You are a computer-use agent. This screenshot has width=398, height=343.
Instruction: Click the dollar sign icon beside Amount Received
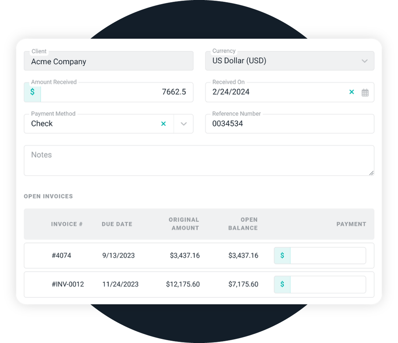tap(32, 92)
